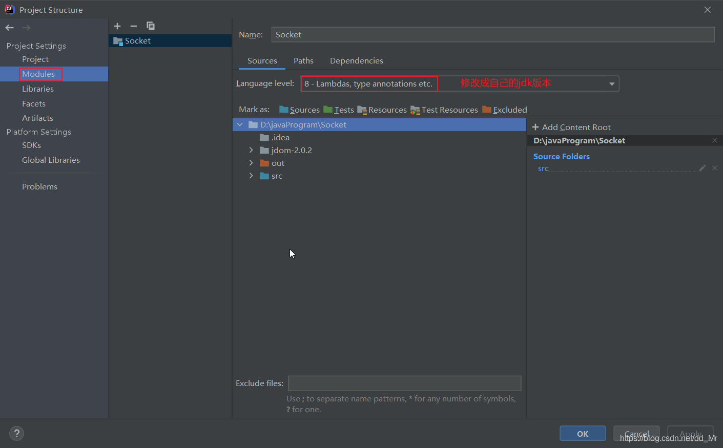Expand the jdom-2.0.2 folder
Image resolution: width=723 pixels, height=448 pixels.
point(251,150)
